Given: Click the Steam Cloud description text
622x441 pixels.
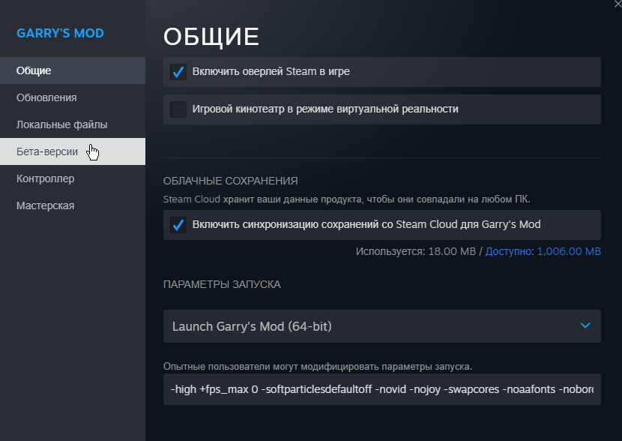Looking at the screenshot, I should pos(347,199).
